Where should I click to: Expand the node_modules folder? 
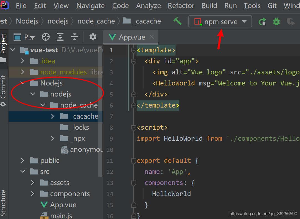22,72
